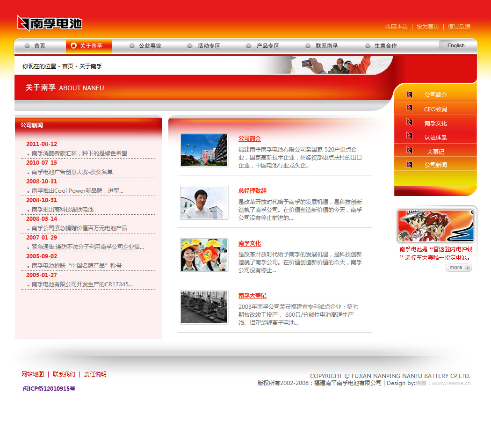Open news 南孚电池蝉联“中国名牌产品”称号

tap(77, 266)
